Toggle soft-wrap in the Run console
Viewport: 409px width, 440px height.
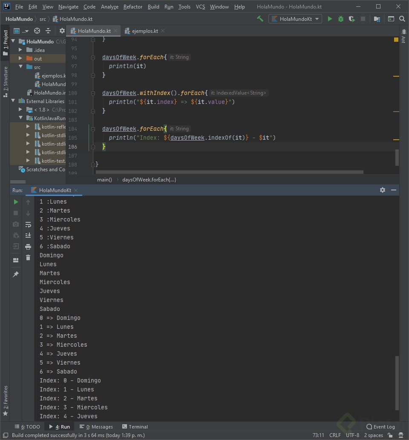click(28, 224)
